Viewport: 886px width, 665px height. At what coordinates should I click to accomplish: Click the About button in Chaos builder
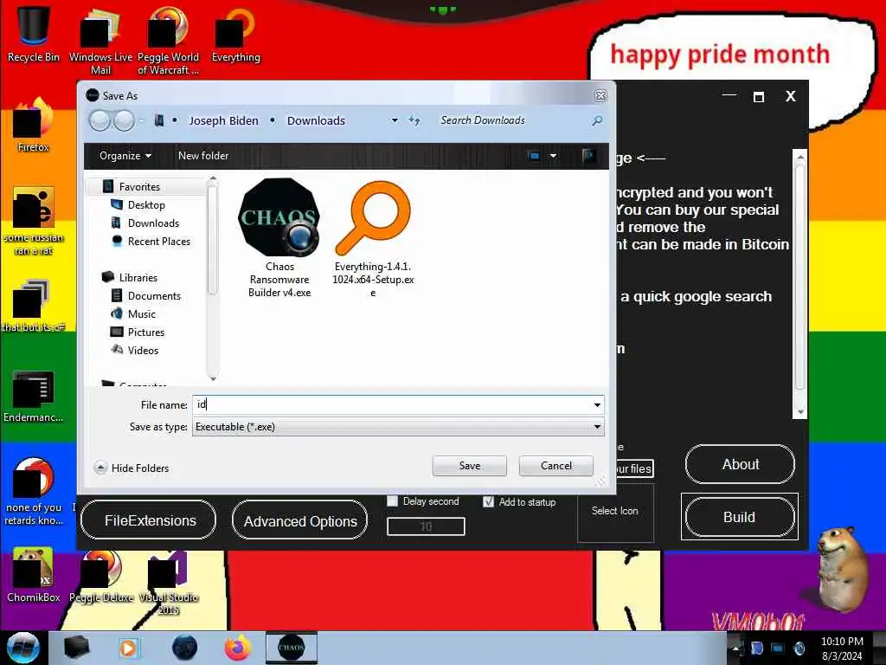[740, 464]
